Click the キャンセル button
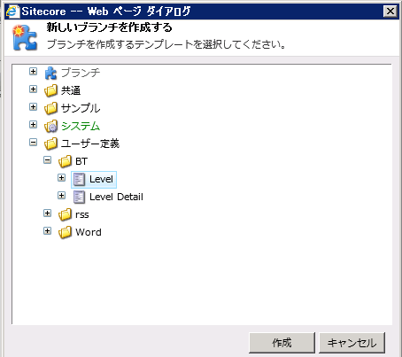The height and width of the screenshot is (357, 402). coord(352,343)
